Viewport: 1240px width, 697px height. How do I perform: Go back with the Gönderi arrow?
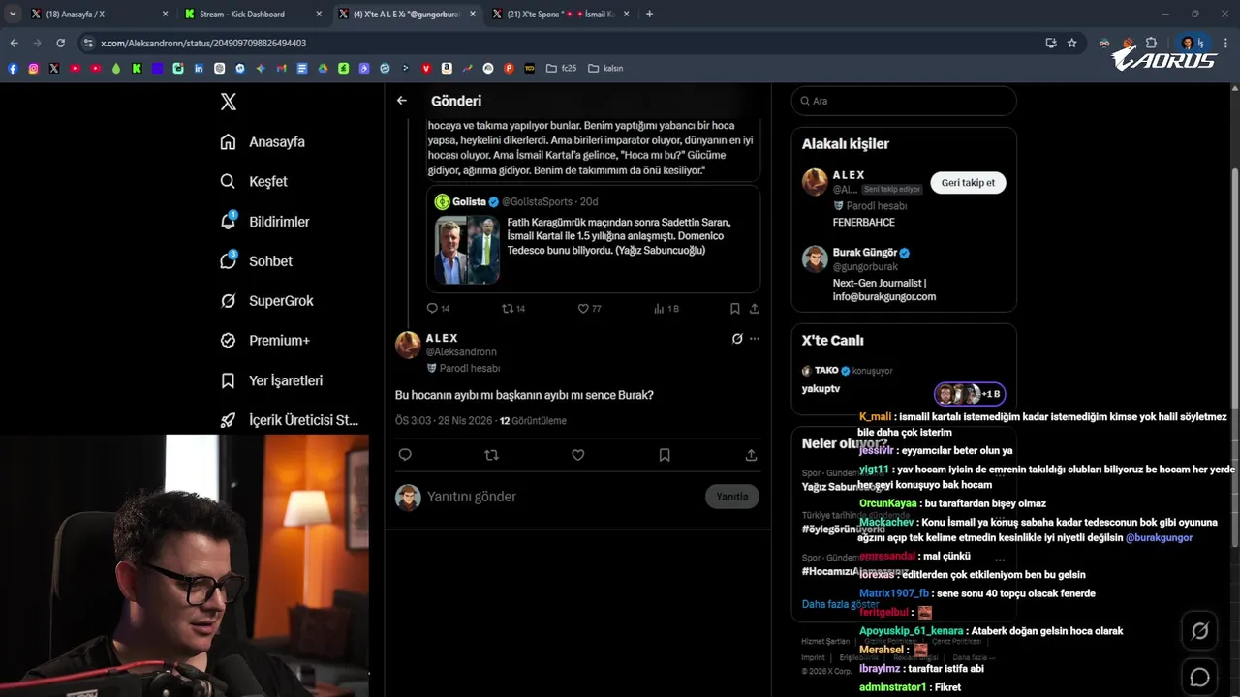click(x=402, y=101)
